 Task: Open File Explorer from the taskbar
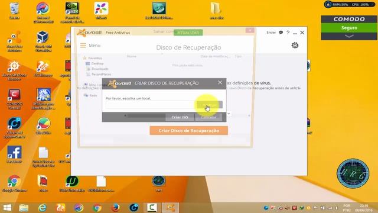click(x=24, y=208)
